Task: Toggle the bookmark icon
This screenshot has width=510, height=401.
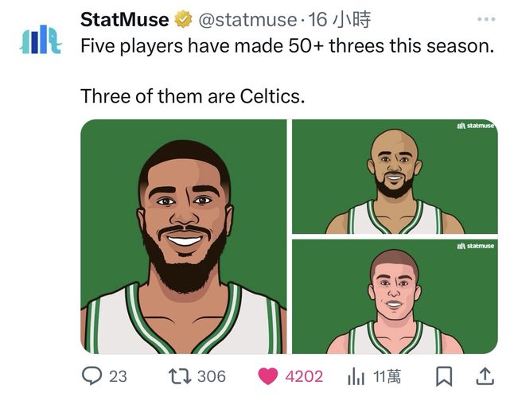Action: 446,376
